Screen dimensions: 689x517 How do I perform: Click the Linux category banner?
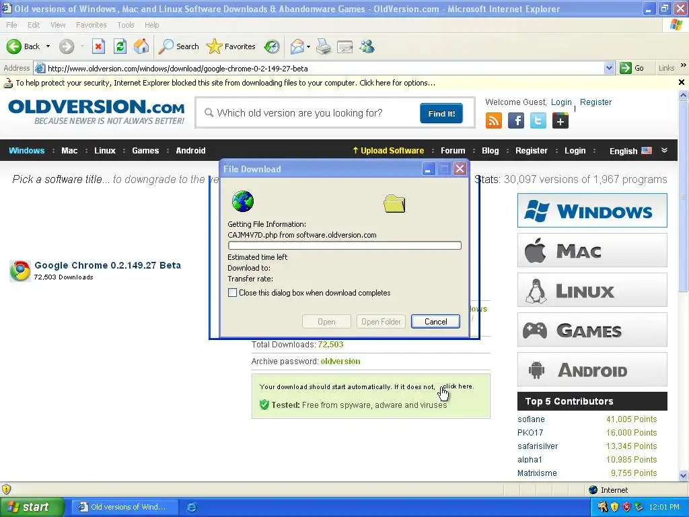(592, 290)
